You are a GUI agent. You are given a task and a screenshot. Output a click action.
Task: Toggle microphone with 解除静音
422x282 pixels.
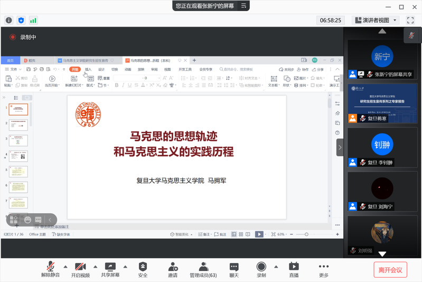point(51,269)
